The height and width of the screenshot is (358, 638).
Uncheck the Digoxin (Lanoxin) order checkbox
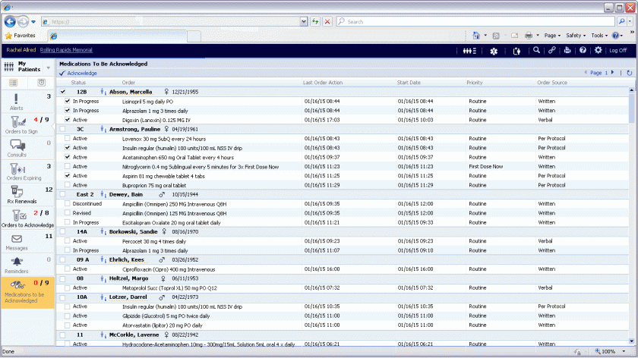pyautogui.click(x=68, y=120)
